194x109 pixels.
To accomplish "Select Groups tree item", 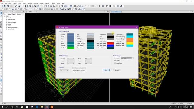I will pos(9,24).
